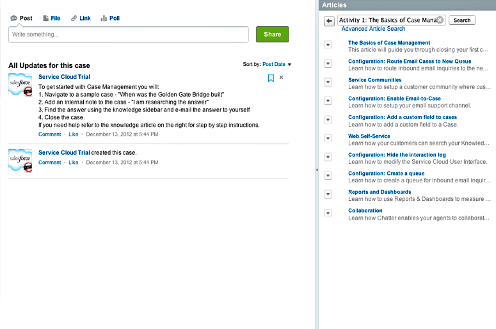Like the getting started post
Screen dimensions: 496x329
pos(73,134)
